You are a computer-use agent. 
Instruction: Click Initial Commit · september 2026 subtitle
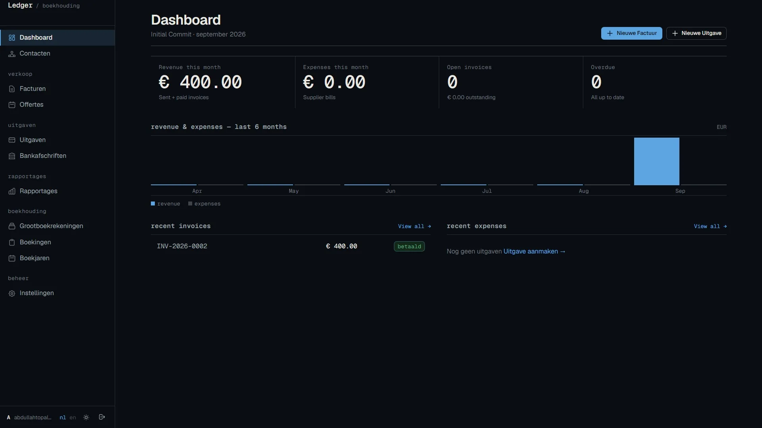198,35
